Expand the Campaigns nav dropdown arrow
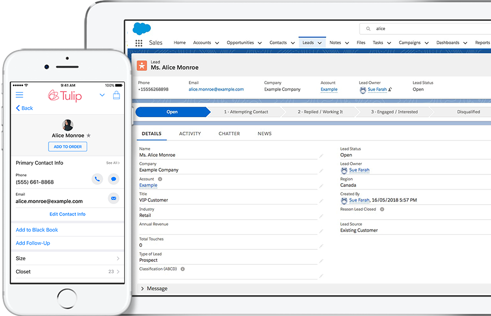491x316 pixels. (x=426, y=43)
